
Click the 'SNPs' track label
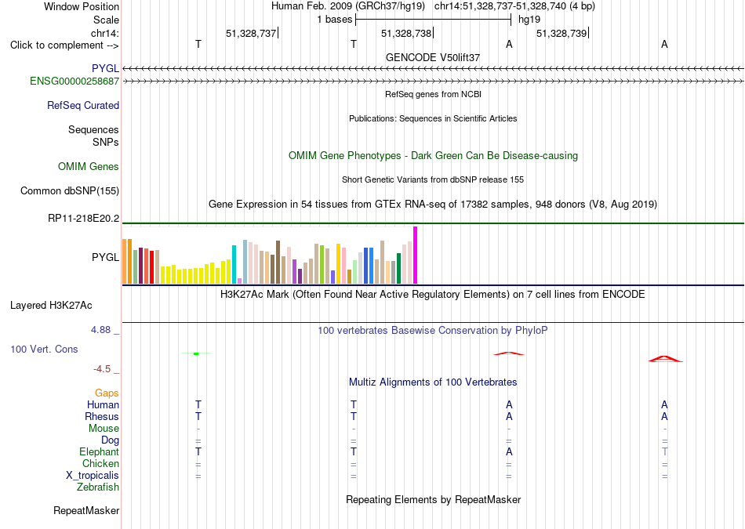(x=106, y=142)
